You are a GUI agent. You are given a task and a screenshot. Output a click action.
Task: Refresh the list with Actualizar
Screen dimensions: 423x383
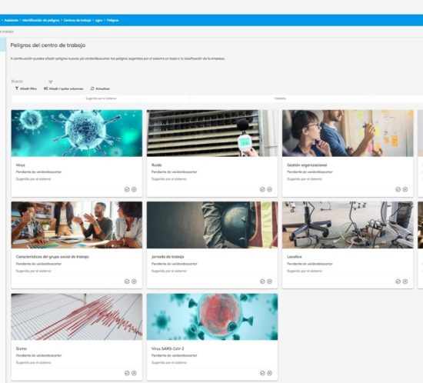click(x=100, y=88)
